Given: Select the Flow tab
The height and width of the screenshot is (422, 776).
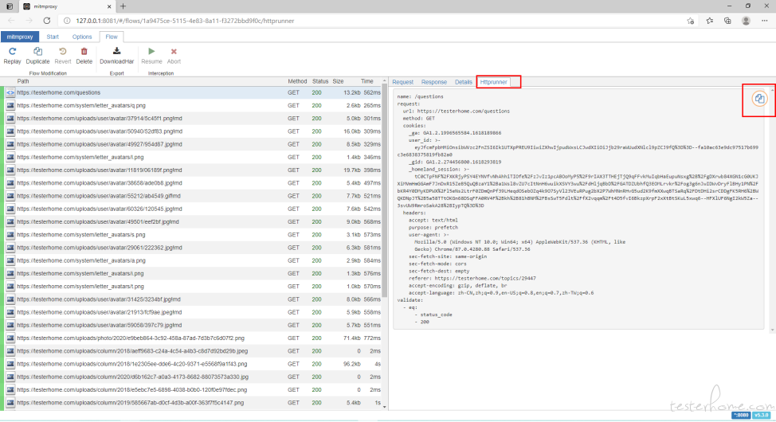Looking at the screenshot, I should pos(112,37).
